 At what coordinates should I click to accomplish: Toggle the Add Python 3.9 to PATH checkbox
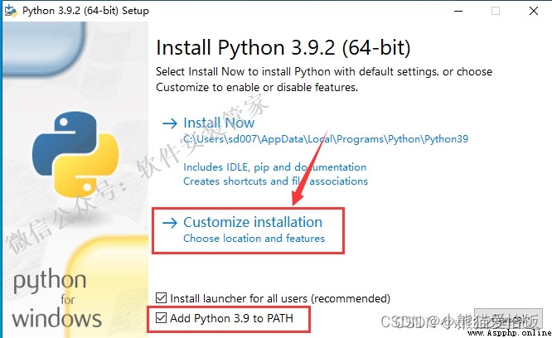tap(162, 318)
